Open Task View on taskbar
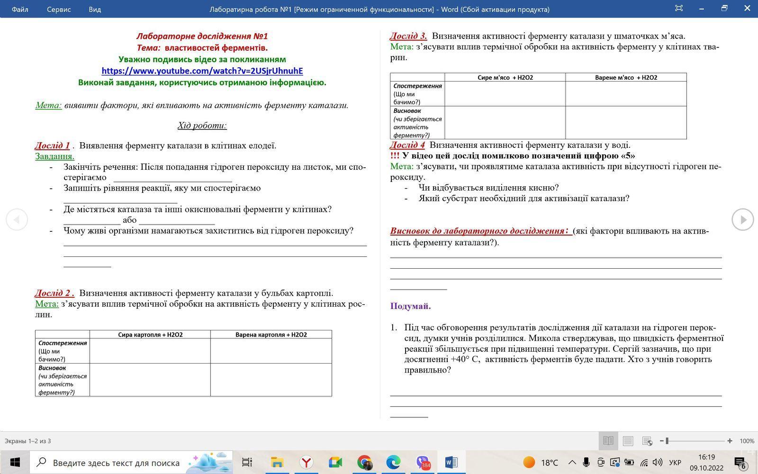This screenshot has height=474, width=758. 247,462
